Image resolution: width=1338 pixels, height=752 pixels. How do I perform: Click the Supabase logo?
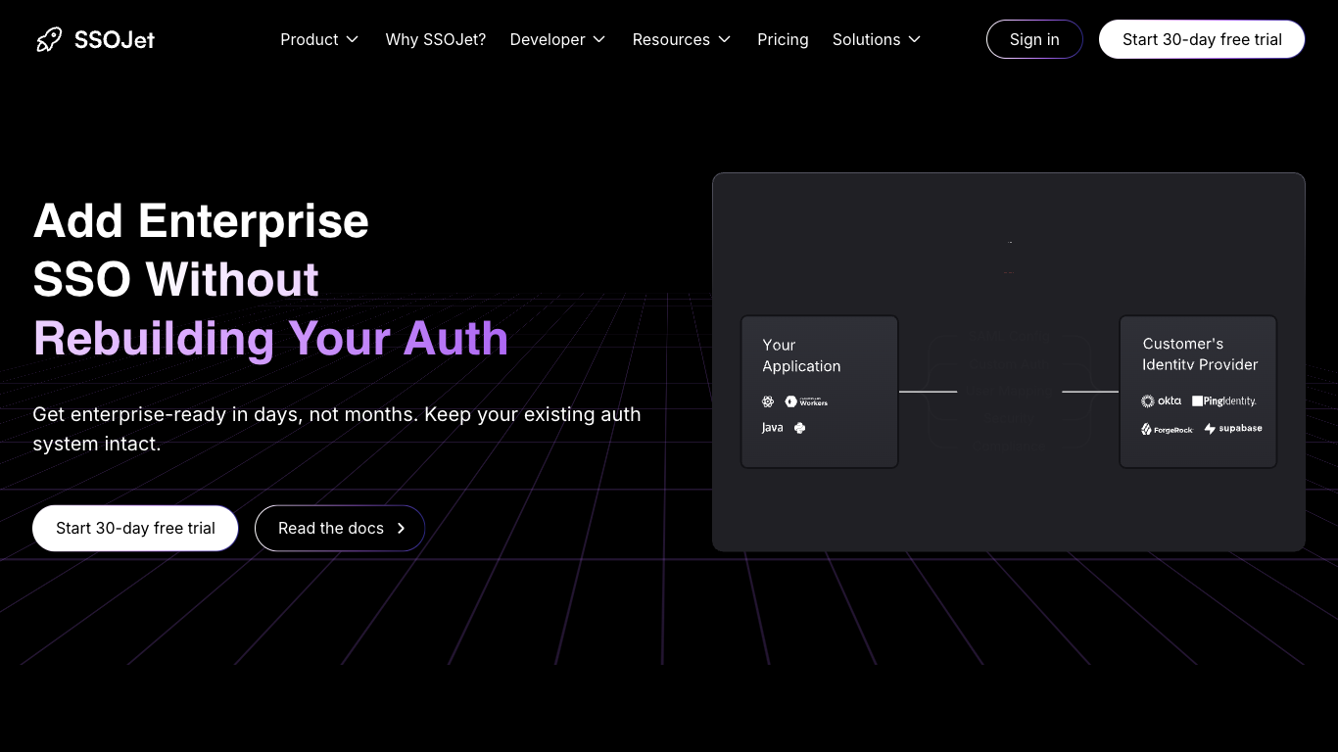pos(1233,429)
